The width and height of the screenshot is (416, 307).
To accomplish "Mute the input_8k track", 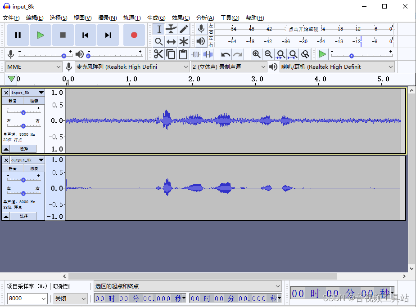I will pos(13,101).
